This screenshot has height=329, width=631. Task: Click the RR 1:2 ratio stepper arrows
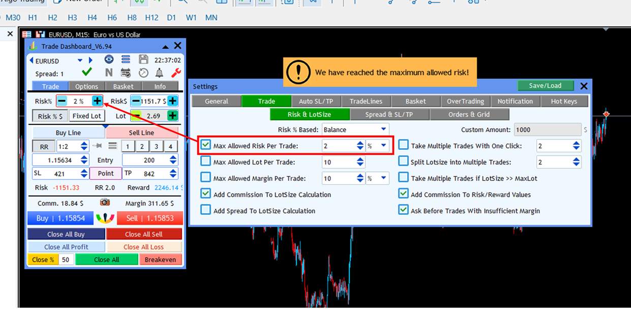coord(84,146)
